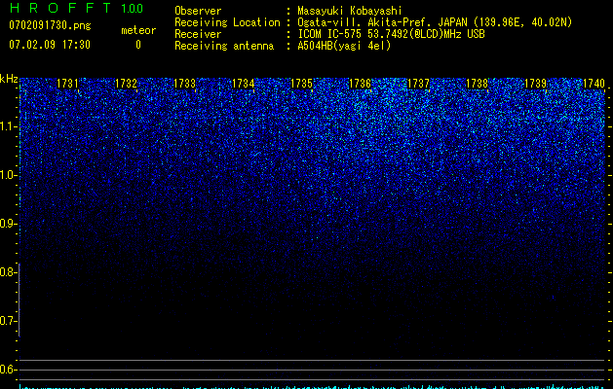The width and height of the screenshot is (613, 389).
Task: Click the 1.1 kHz axis label
Action: pyautogui.click(x=8, y=126)
